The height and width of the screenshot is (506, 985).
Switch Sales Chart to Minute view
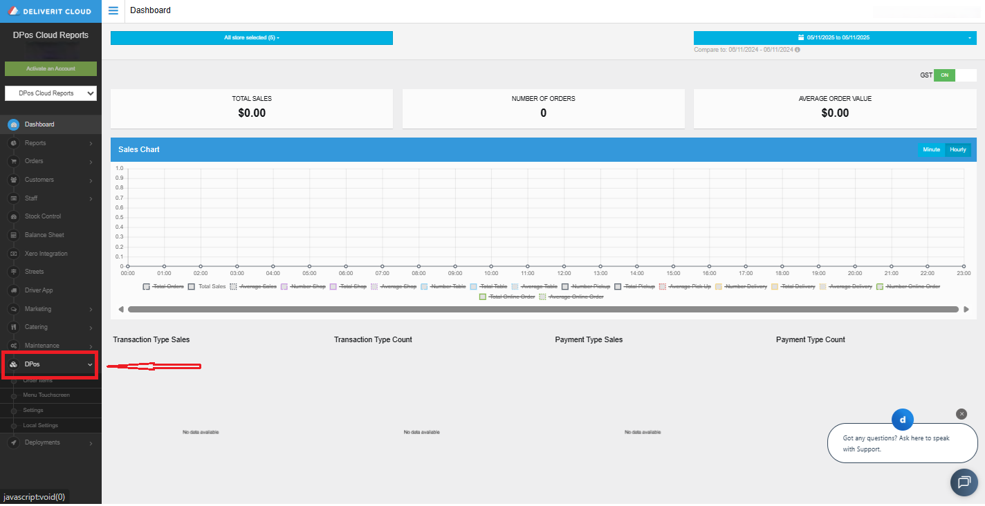930,149
